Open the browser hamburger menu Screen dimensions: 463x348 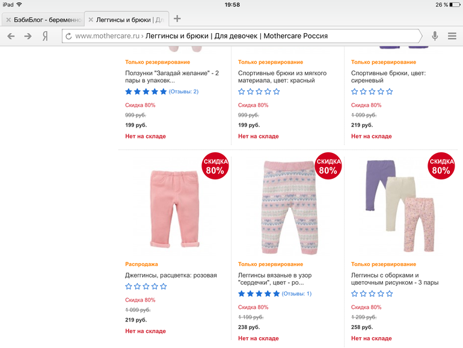(452, 36)
